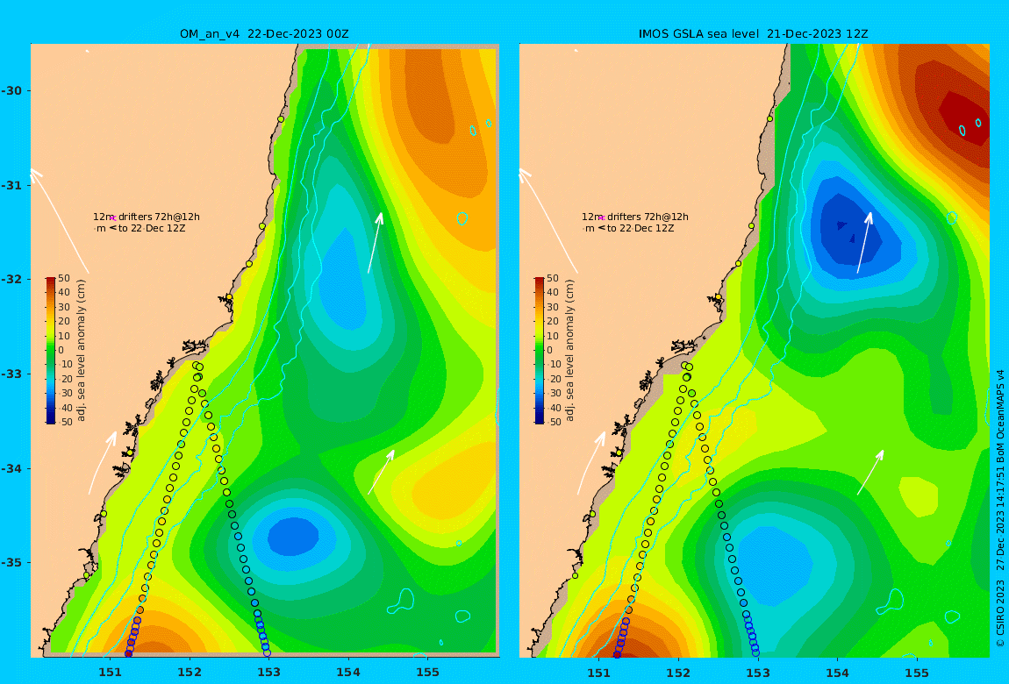Pick the dark blue bottom of OM_an_v4 colorbar
The height and width of the screenshot is (684, 1009).
click(x=50, y=419)
